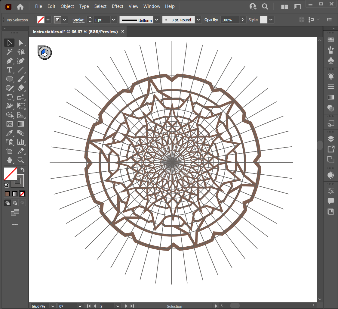Click the brown Color fill swatch
This screenshot has height=309, width=338.
(8, 194)
